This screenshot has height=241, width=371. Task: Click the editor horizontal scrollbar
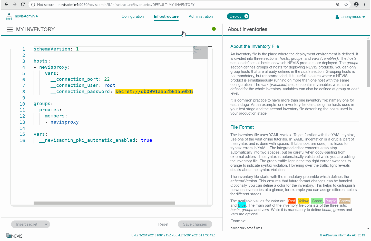point(104,203)
